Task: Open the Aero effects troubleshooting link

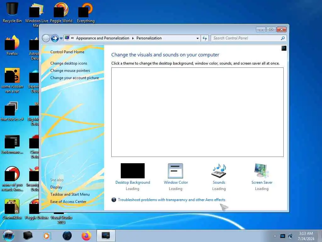Action: 171,199
